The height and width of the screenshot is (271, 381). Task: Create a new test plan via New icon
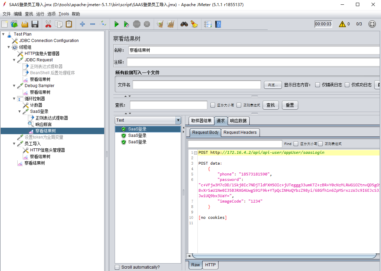[5, 24]
